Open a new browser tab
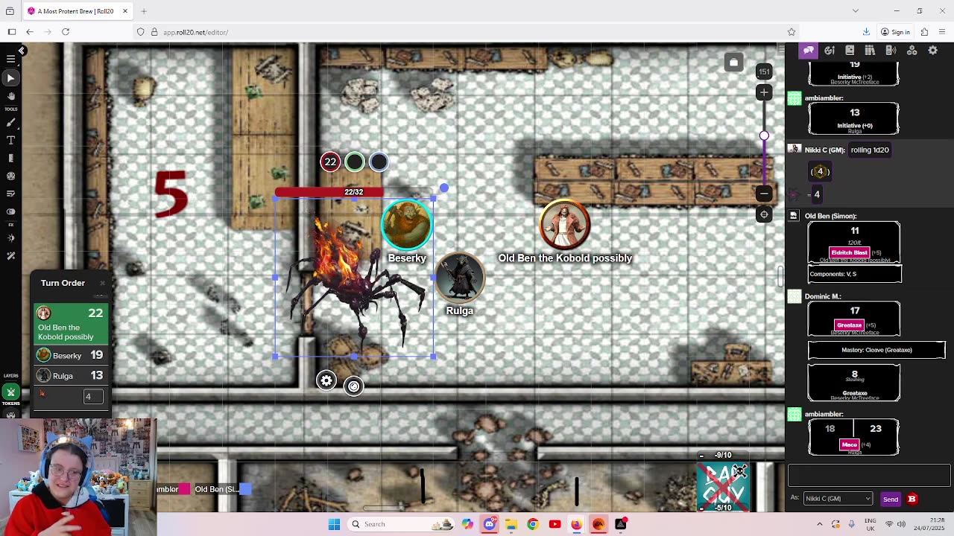954x536 pixels. (x=145, y=11)
